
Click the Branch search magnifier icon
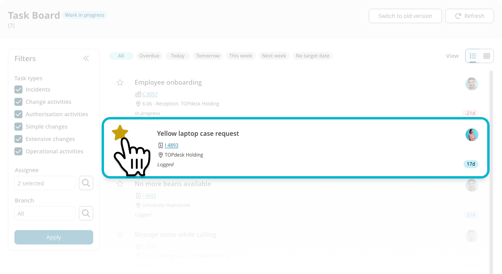[86, 213]
